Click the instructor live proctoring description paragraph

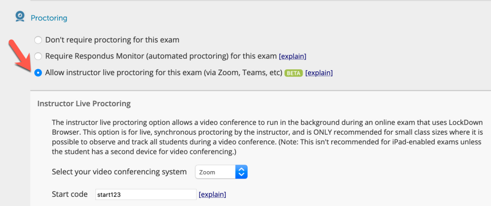click(x=267, y=137)
